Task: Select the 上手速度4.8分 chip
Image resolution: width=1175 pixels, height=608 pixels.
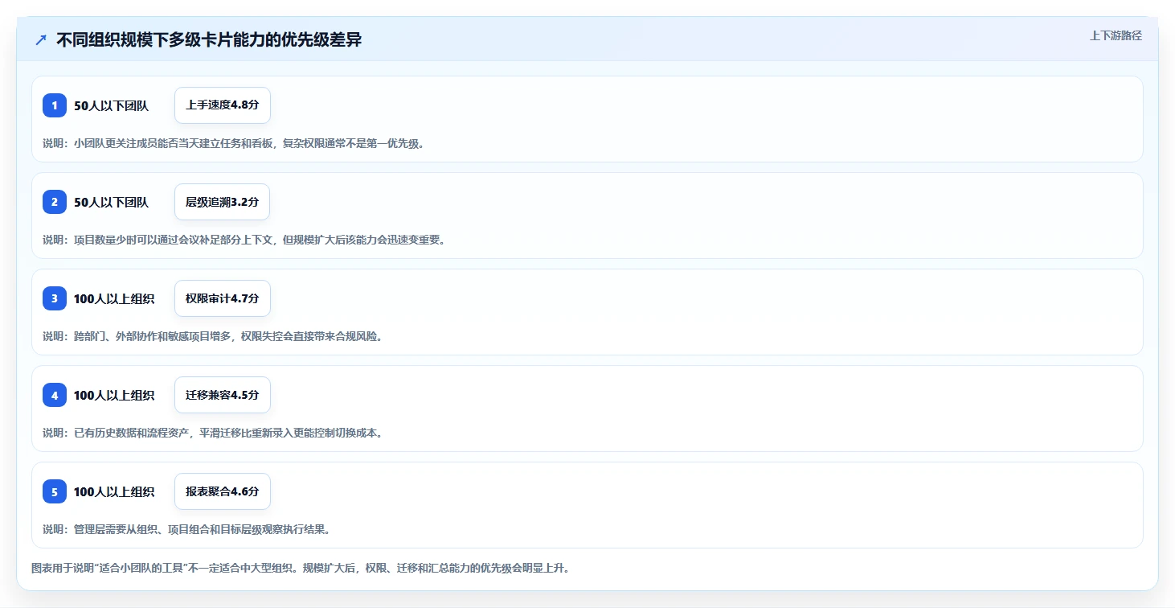Action: (x=223, y=105)
